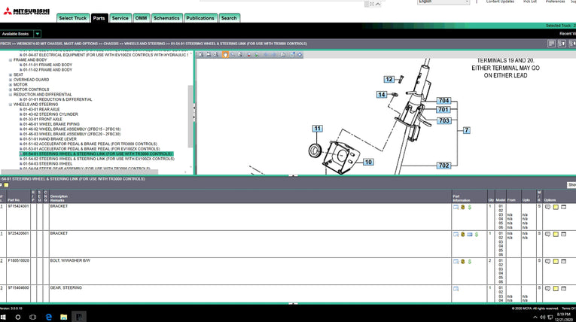The height and width of the screenshot is (322, 576).
Task: Click the blue card icon for part 9725420601
Action: pos(469,234)
